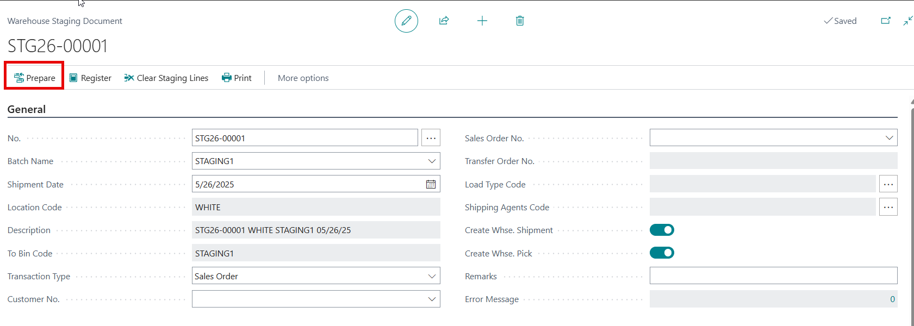
Task: Open the Transaction Type dropdown
Action: point(432,276)
